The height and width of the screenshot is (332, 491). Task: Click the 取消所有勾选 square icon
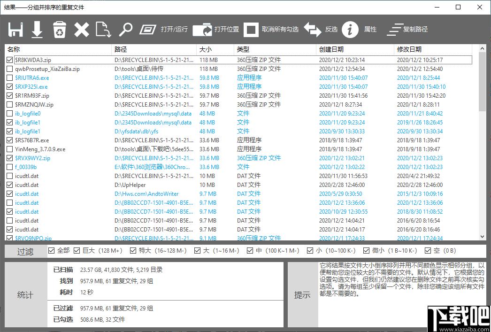(251, 30)
